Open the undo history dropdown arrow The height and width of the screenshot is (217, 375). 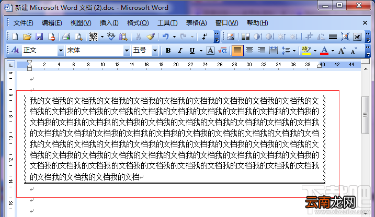click(174, 37)
